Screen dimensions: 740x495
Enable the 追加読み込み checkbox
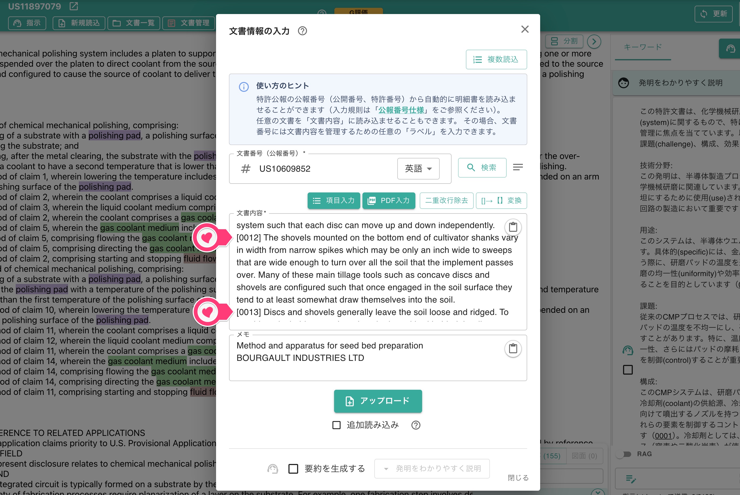336,425
